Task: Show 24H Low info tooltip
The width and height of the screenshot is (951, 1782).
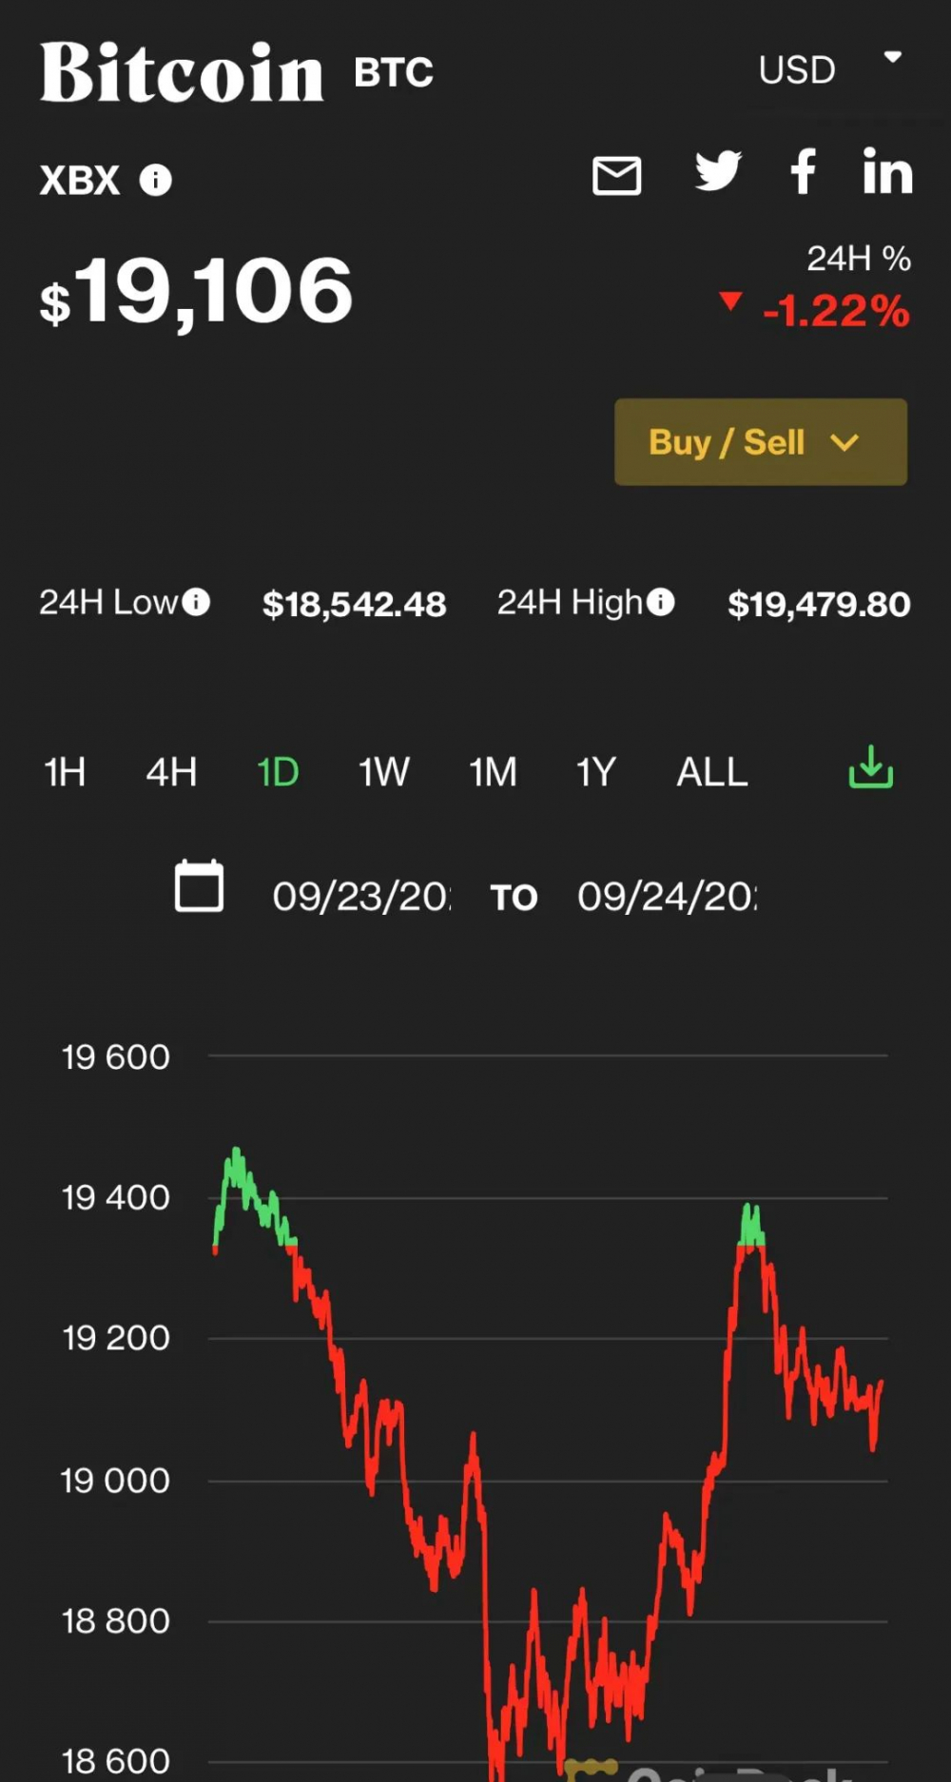Action: pos(196,602)
